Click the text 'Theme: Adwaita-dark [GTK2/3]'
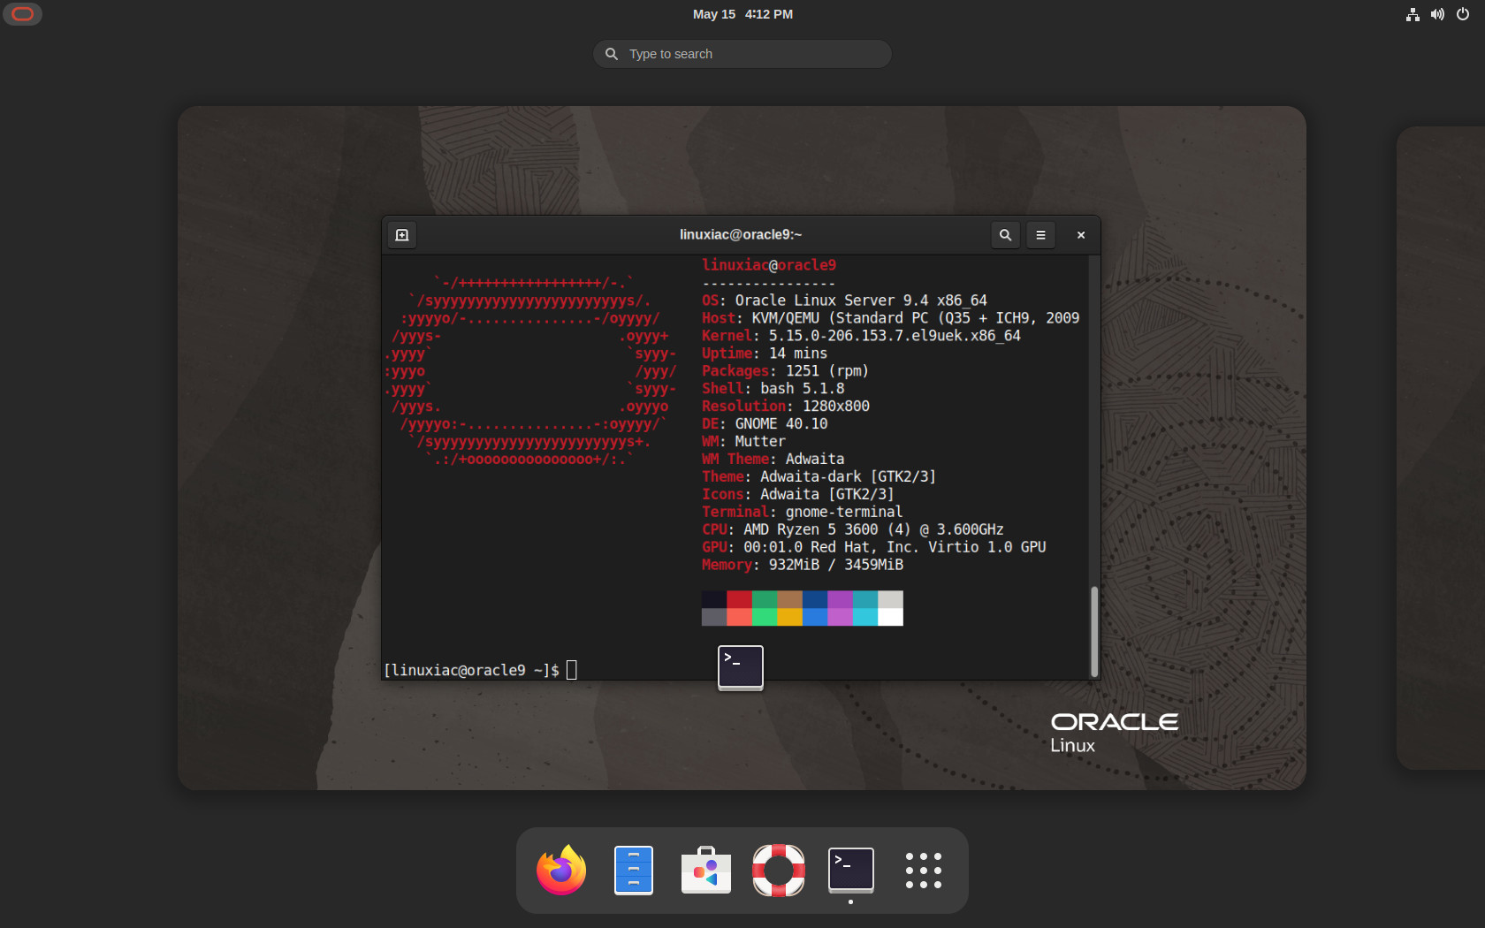The image size is (1485, 928). [819, 477]
